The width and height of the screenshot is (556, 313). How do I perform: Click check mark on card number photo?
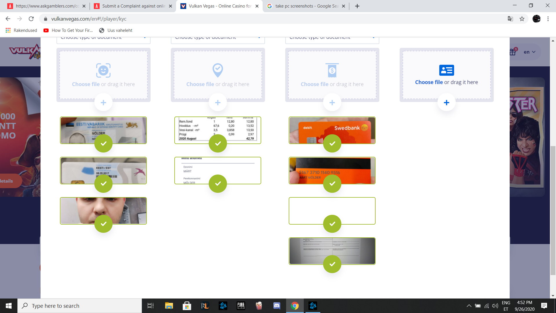tap(332, 184)
